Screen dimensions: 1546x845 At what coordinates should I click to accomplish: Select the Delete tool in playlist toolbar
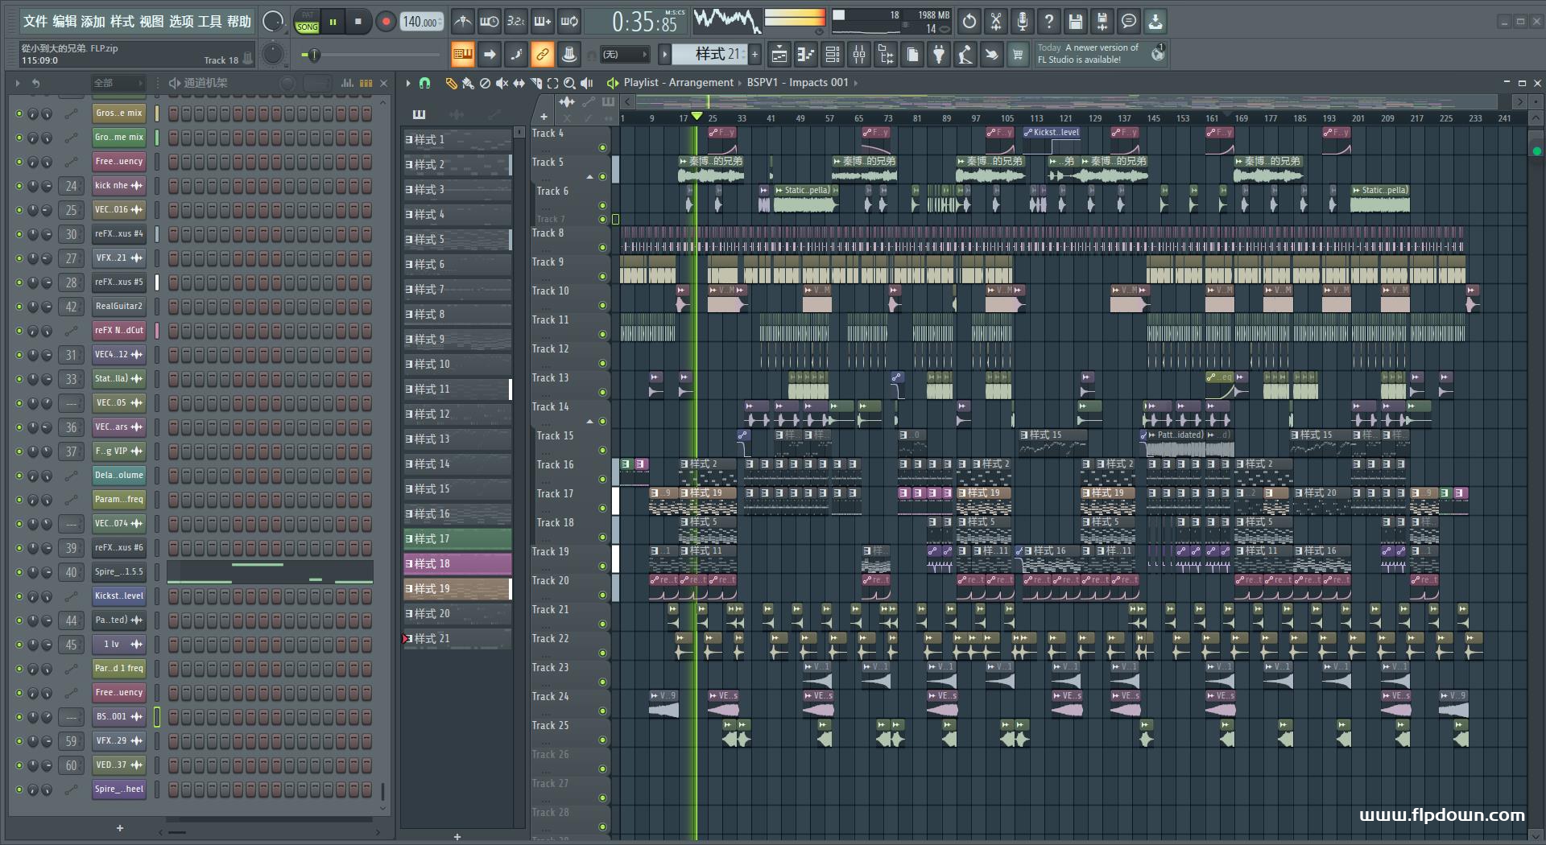click(485, 83)
